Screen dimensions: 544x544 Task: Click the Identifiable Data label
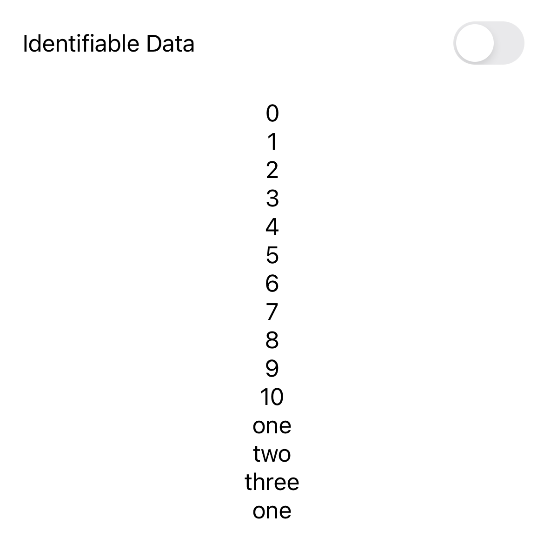pyautogui.click(x=109, y=44)
